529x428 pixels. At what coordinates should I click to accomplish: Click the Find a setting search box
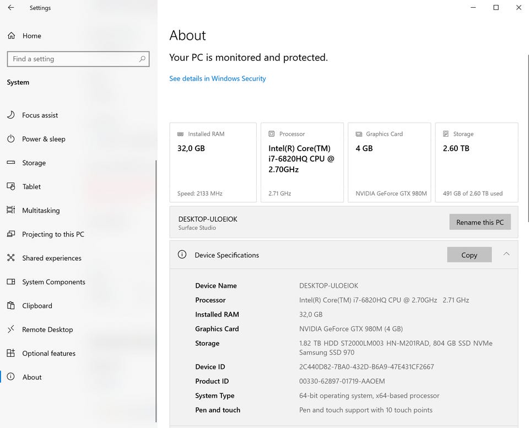coord(72,59)
